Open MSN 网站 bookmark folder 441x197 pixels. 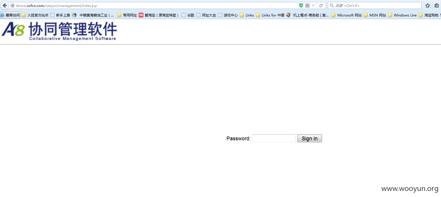[375, 15]
